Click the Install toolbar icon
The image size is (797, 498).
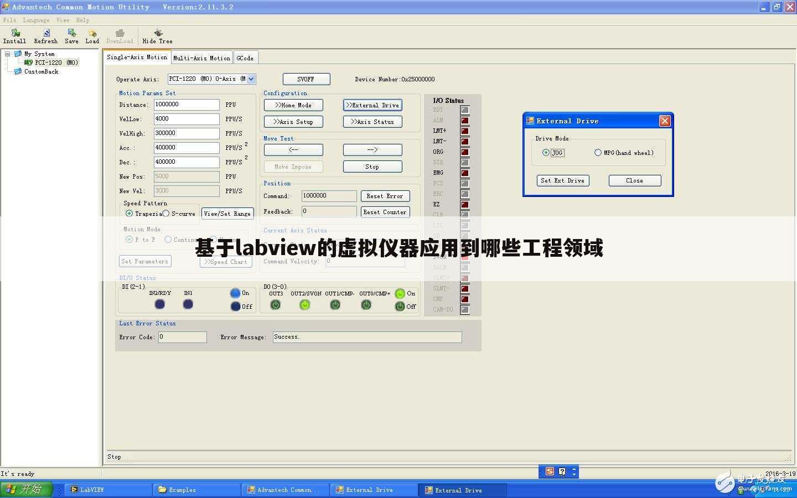click(x=15, y=37)
